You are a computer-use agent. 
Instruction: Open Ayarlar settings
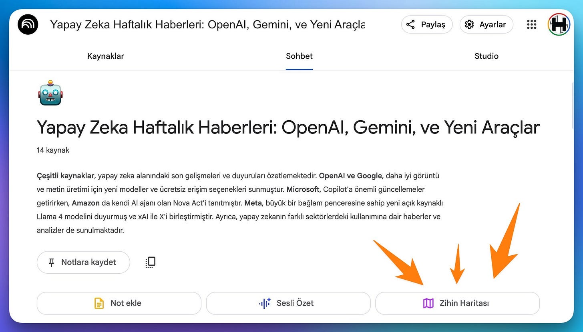[x=487, y=24]
